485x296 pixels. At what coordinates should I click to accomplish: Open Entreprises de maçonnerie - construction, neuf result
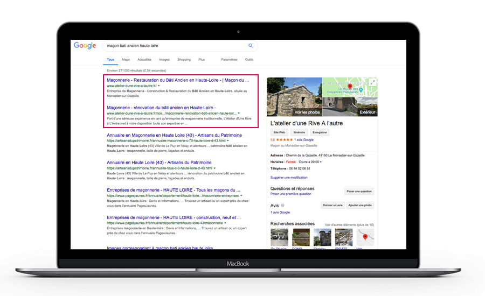[174, 217]
